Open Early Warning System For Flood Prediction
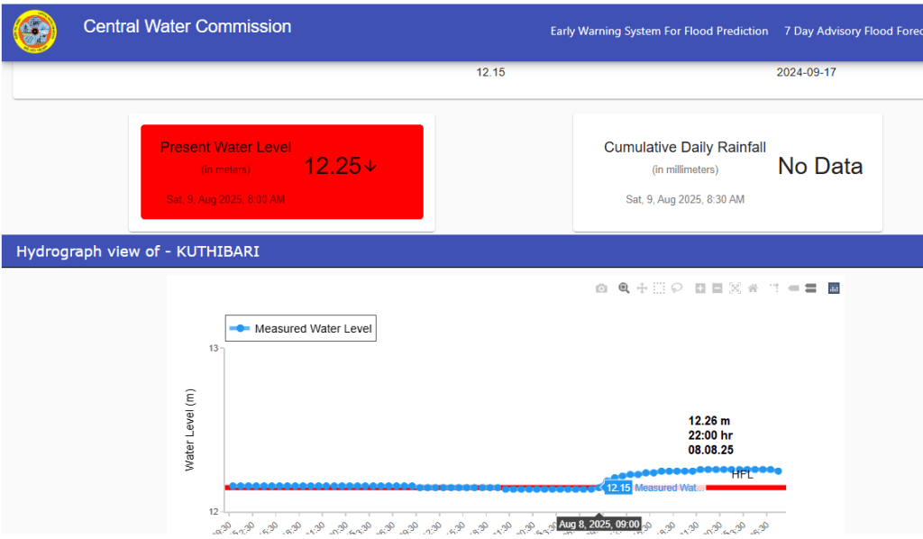Screen dimensions: 923x539 [659, 32]
